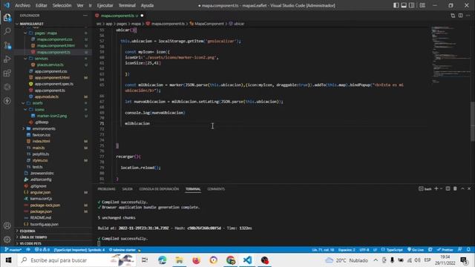Image resolution: width=475 pixels, height=267 pixels.
Task: Toggle the secondary side bar layout button
Action: 411,5
